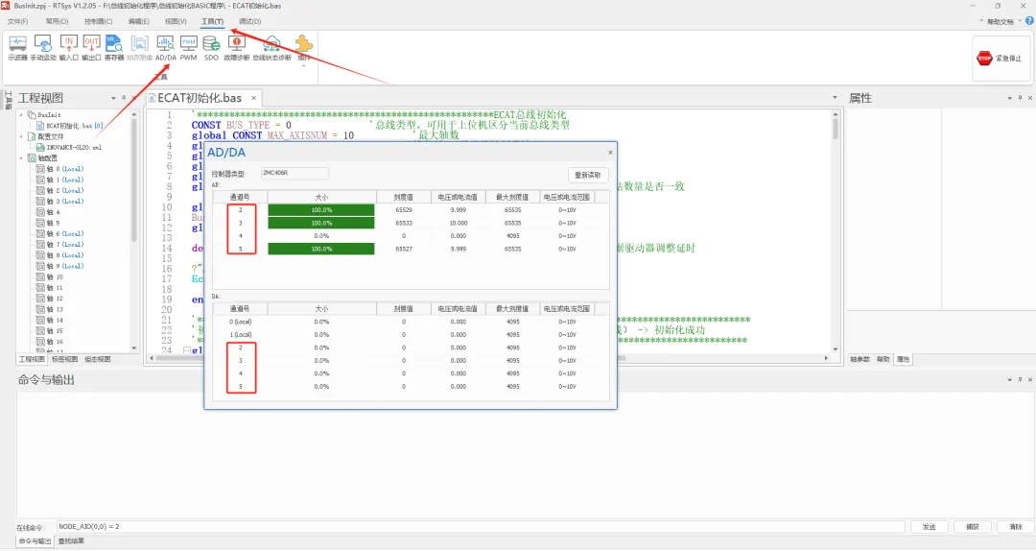Click the 重新读取 reload button
Image resolution: width=1036 pixels, height=551 pixels.
(x=587, y=175)
